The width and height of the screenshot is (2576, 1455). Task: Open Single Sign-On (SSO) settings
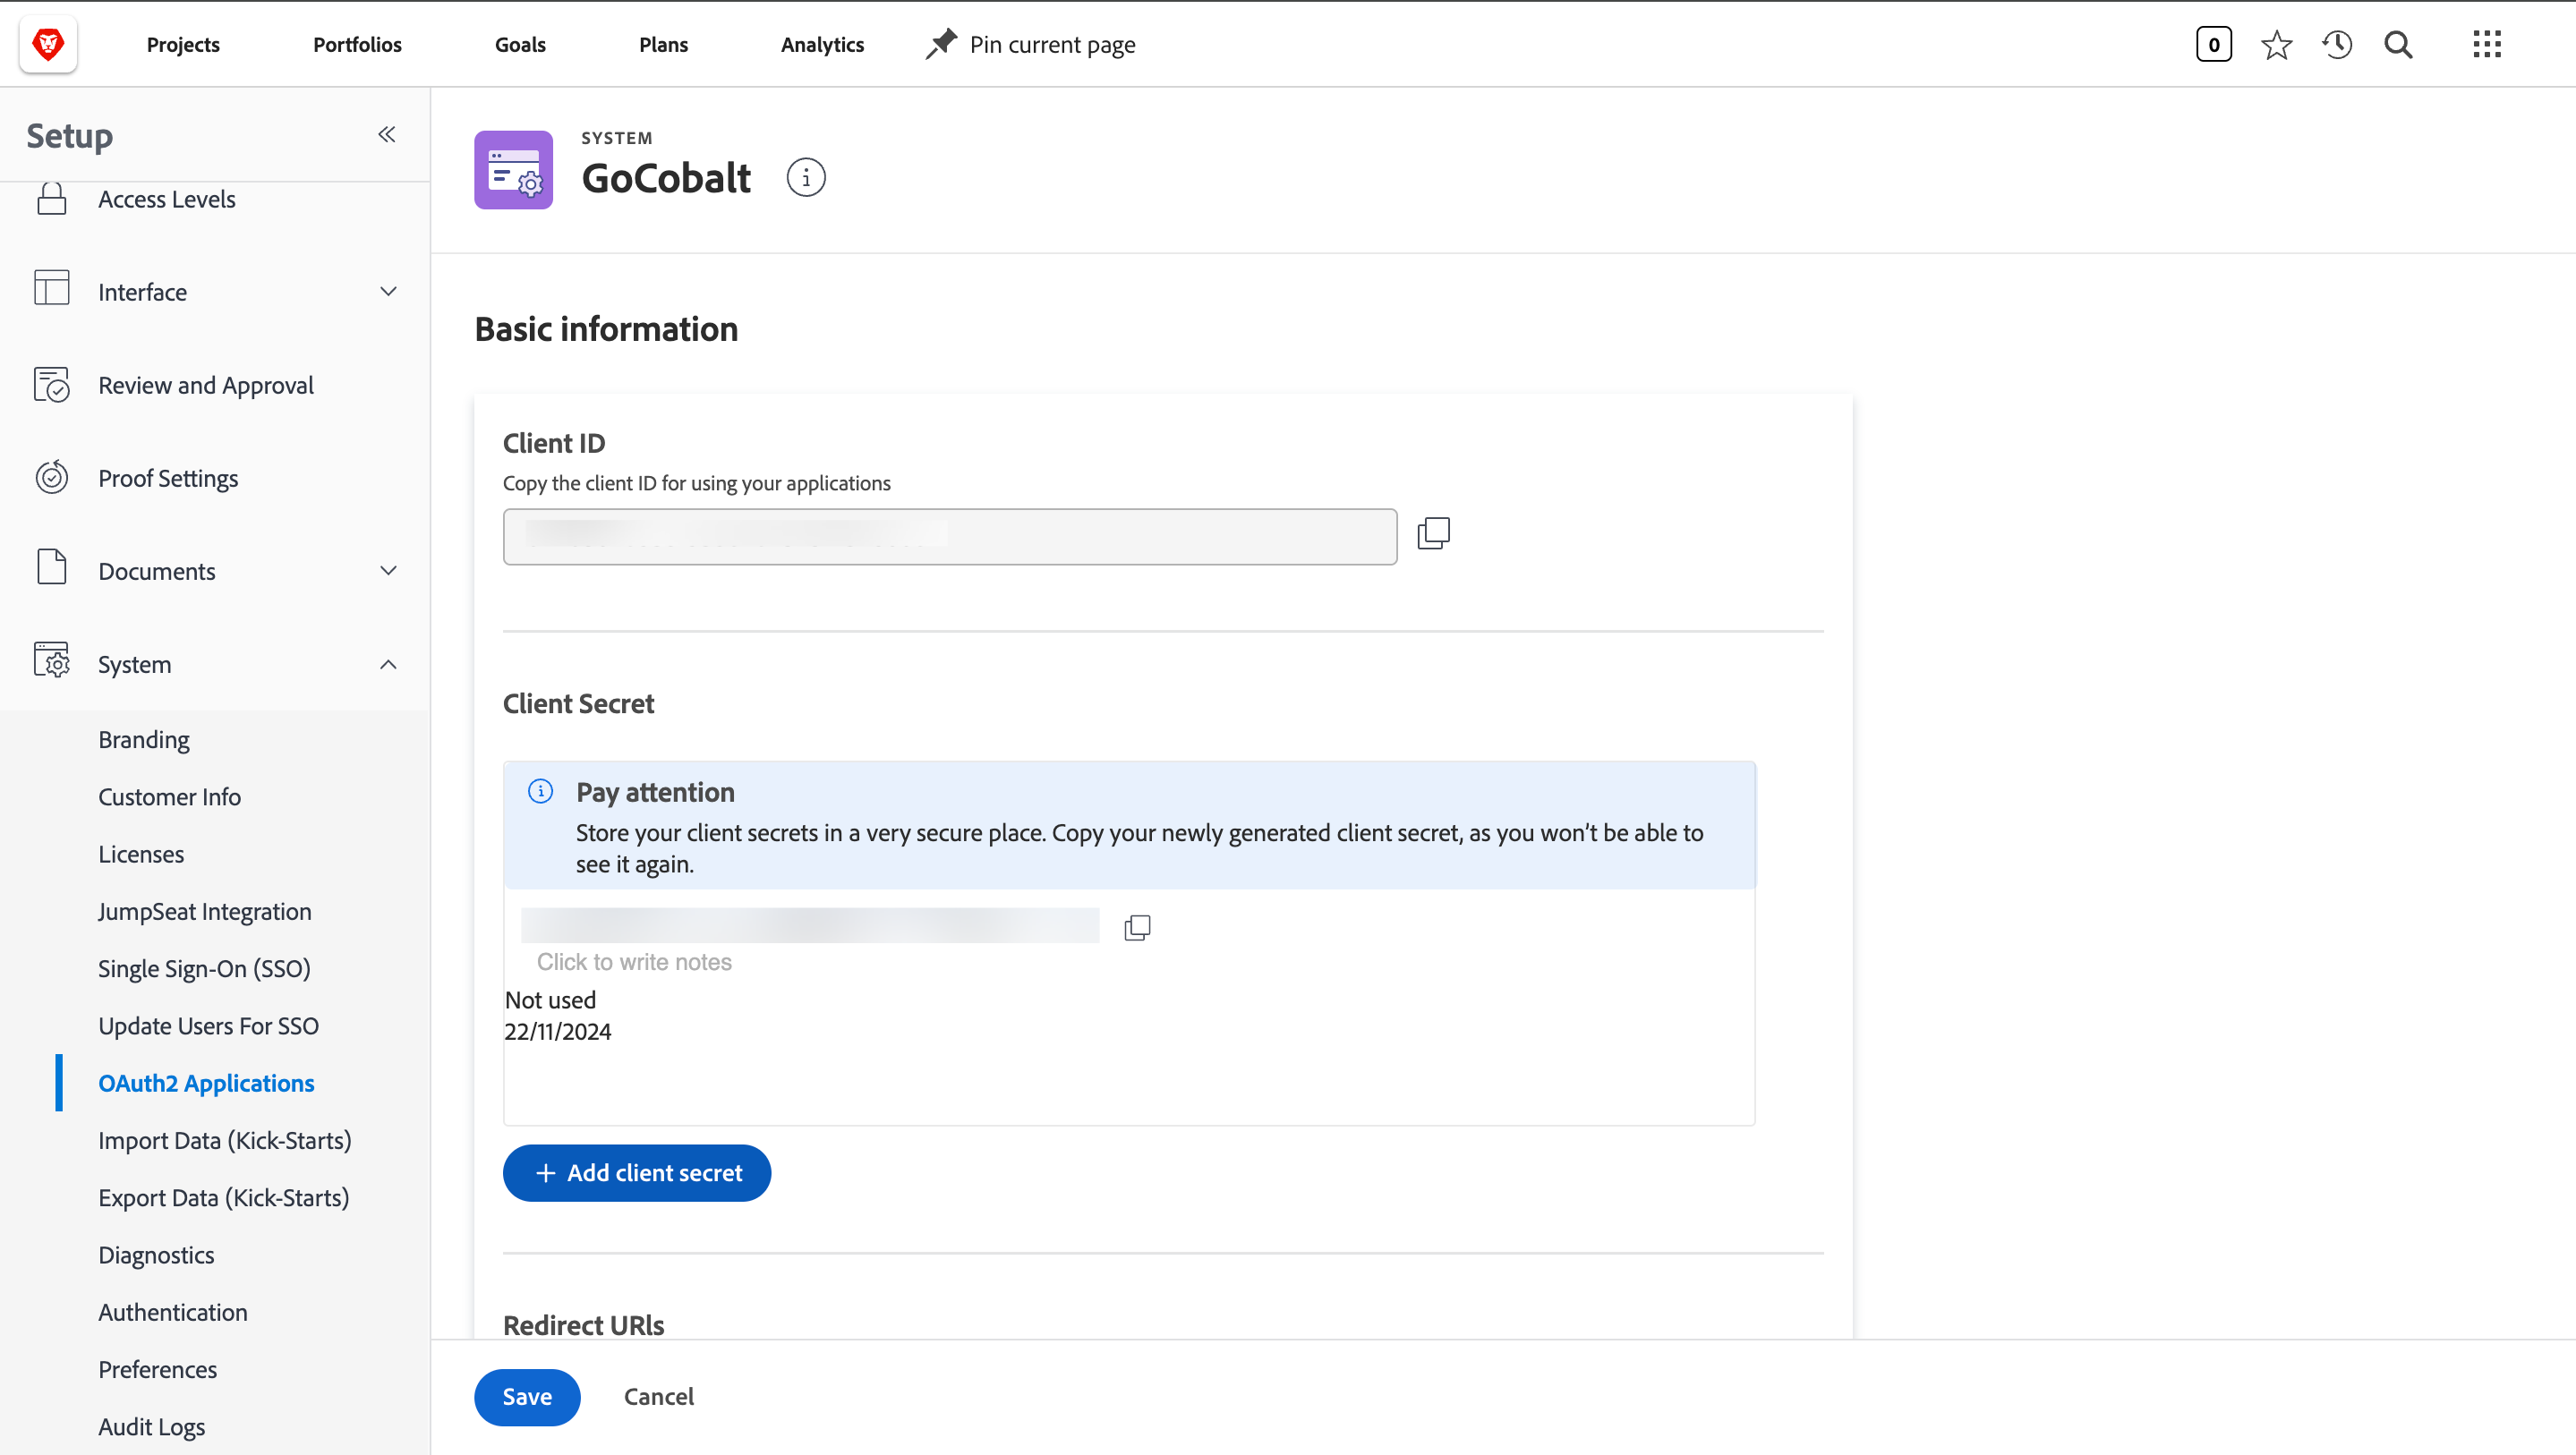[204, 968]
